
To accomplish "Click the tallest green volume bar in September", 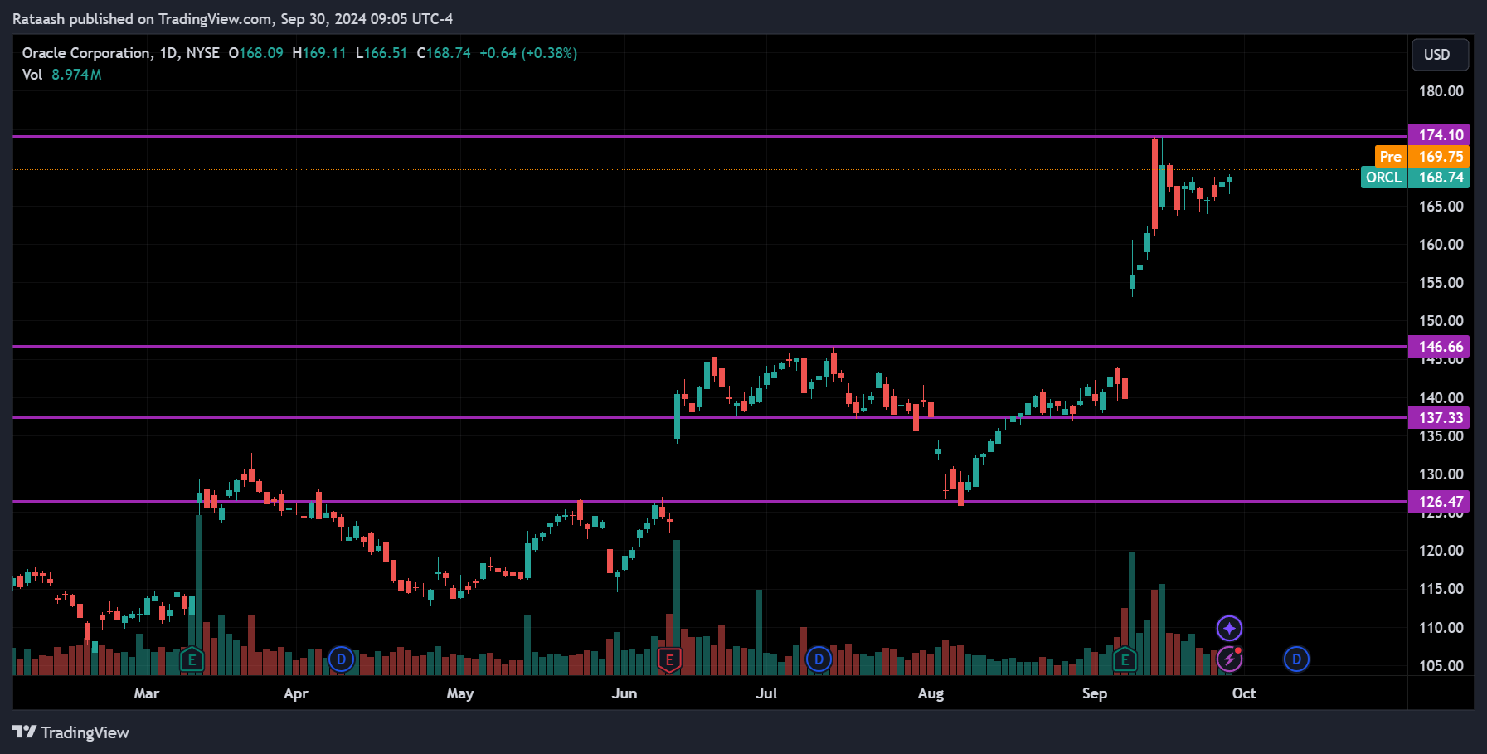I will tap(1132, 613).
